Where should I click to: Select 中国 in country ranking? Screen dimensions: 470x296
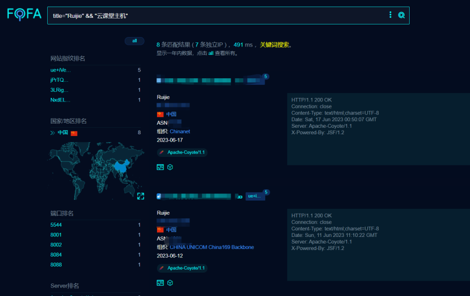(63, 132)
